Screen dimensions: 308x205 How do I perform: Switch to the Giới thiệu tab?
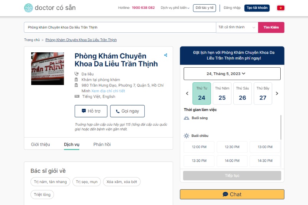pyautogui.click(x=40, y=144)
